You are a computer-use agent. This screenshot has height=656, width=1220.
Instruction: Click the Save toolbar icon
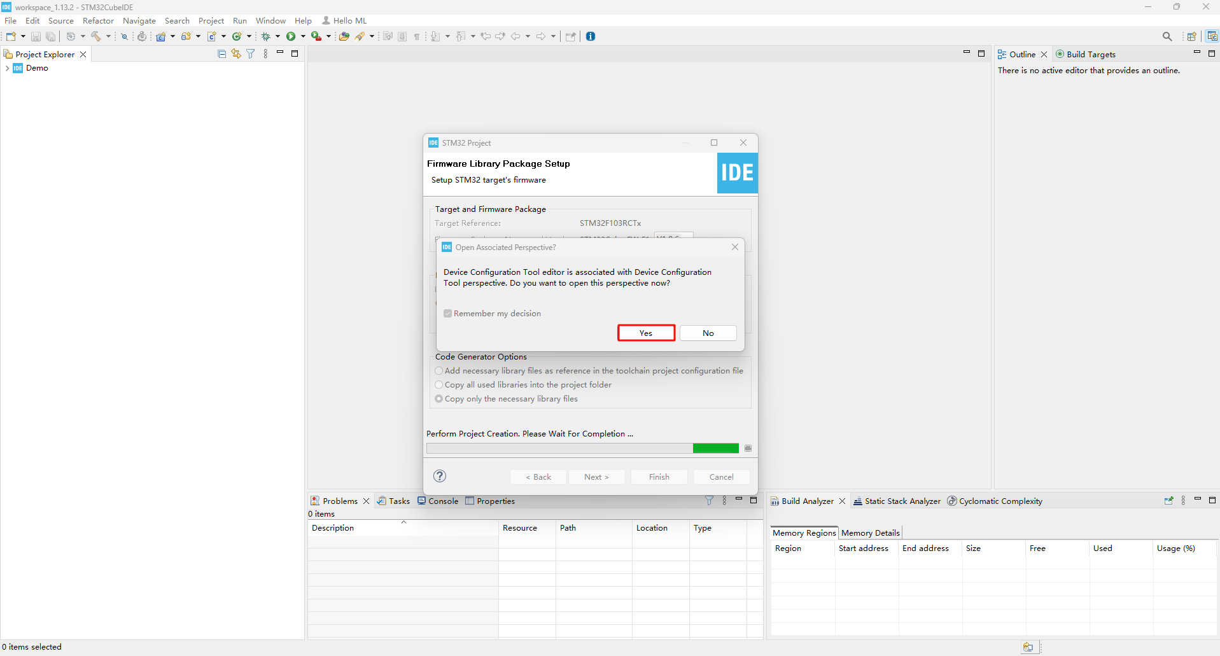pos(36,36)
